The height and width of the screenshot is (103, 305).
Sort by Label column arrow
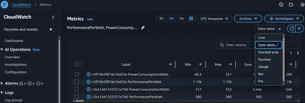pyautogui.click(x=170, y=65)
